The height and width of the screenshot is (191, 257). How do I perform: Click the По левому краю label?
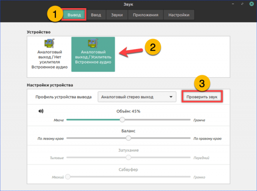click(x=51, y=139)
